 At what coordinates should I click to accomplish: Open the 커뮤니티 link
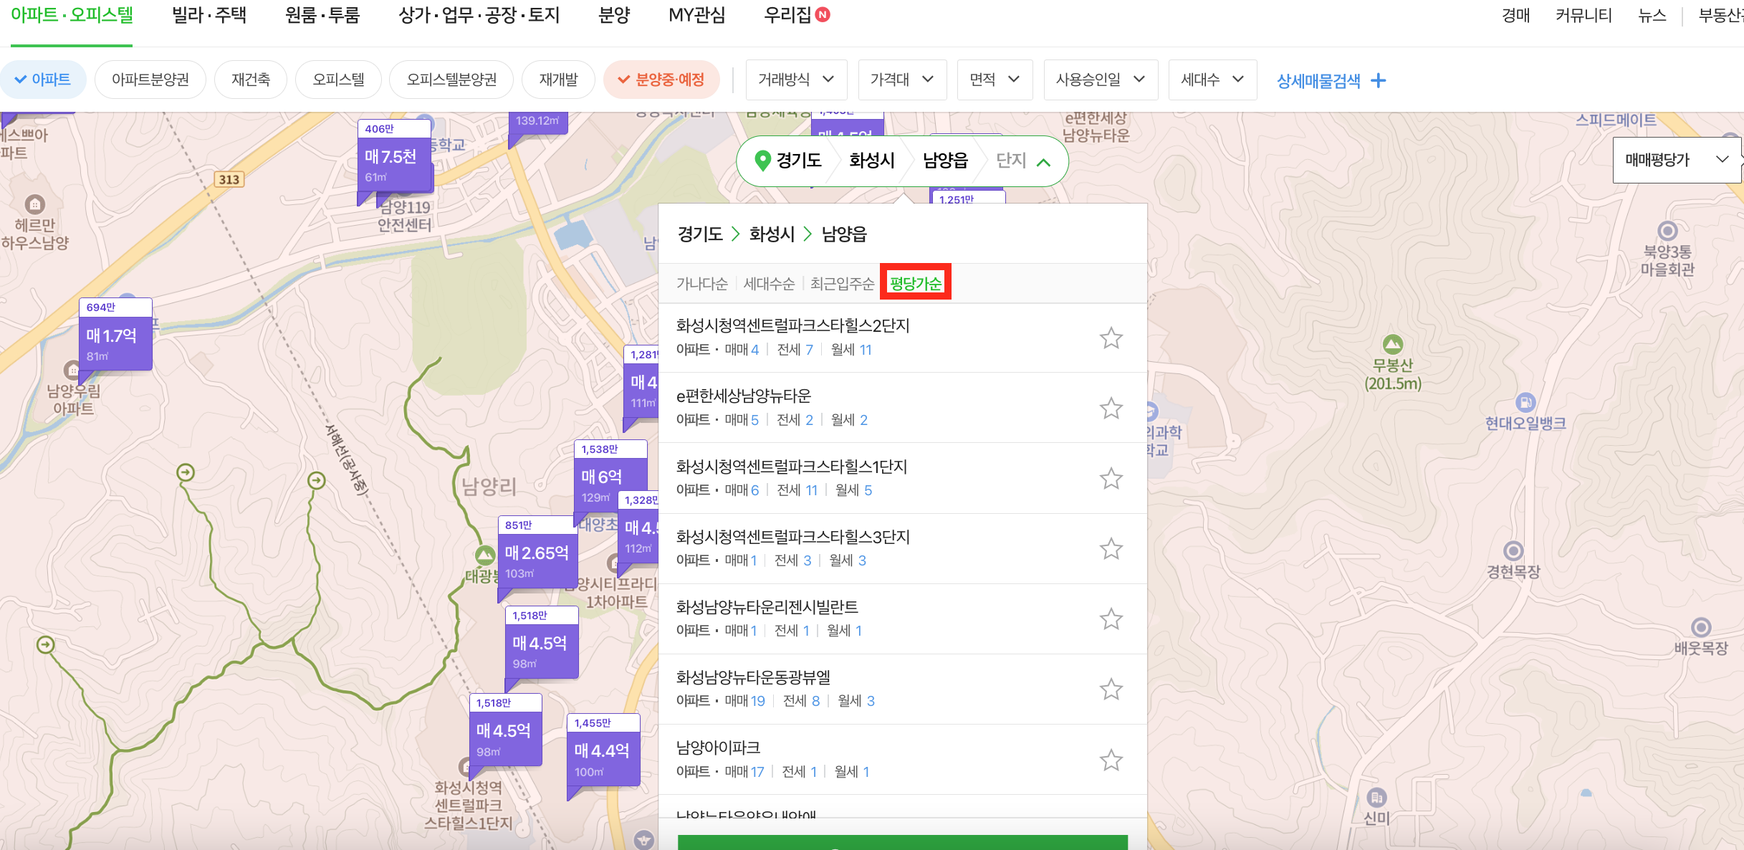pyautogui.click(x=1584, y=15)
